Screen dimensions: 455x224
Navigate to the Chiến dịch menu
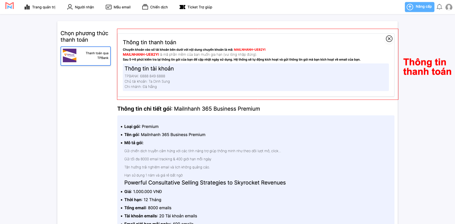(x=159, y=7)
